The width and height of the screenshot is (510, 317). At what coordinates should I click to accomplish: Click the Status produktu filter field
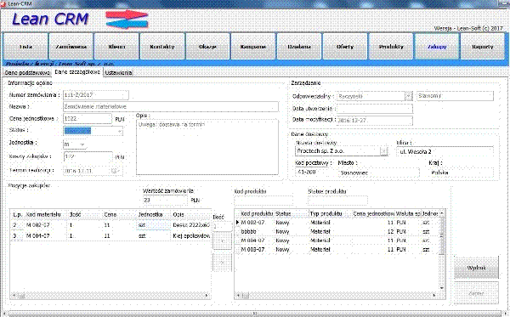[x=338, y=200]
